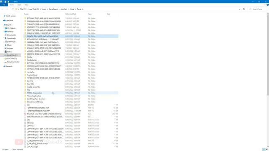Open Explorer help question mark icon
Viewport: 269px width, 151px height.
pyautogui.click(x=267, y=5)
